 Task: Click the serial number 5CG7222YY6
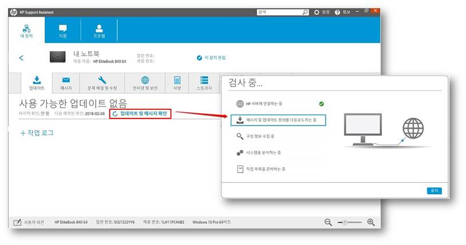click(124, 222)
